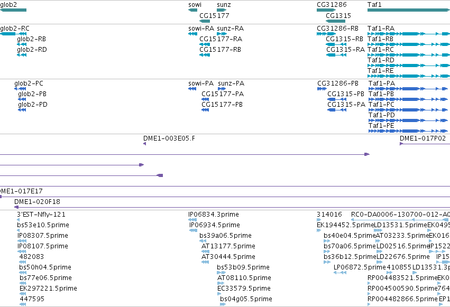Click protein glob2-PB
Screen dimensions: 450x307
coord(22,99)
